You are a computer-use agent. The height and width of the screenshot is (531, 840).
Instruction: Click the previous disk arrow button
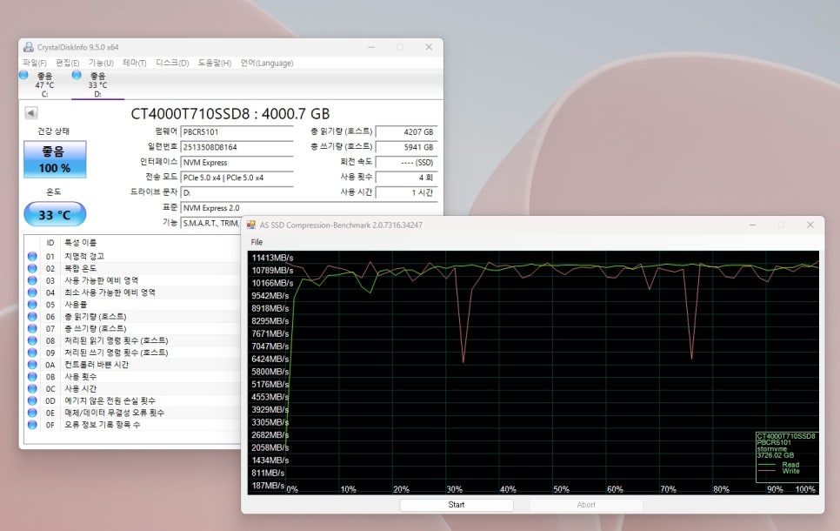point(31,112)
